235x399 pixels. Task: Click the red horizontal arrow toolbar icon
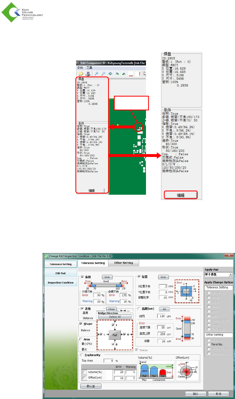coord(131,74)
